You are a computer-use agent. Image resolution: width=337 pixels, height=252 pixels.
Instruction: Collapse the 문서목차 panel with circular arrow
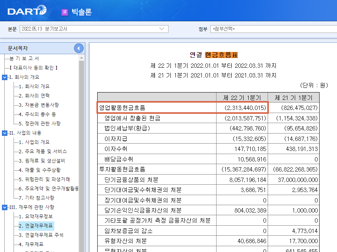tap(78, 48)
